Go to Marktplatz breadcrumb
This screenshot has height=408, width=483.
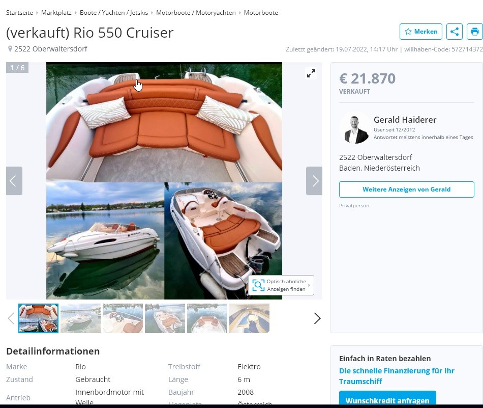coord(56,13)
